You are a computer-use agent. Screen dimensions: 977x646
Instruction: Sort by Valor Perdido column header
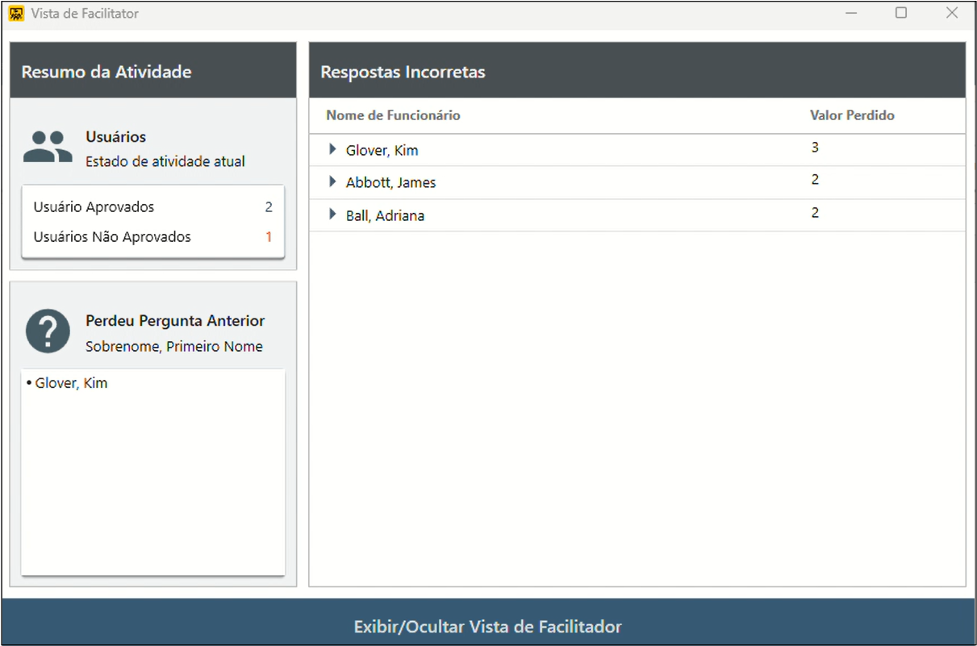[x=852, y=115]
